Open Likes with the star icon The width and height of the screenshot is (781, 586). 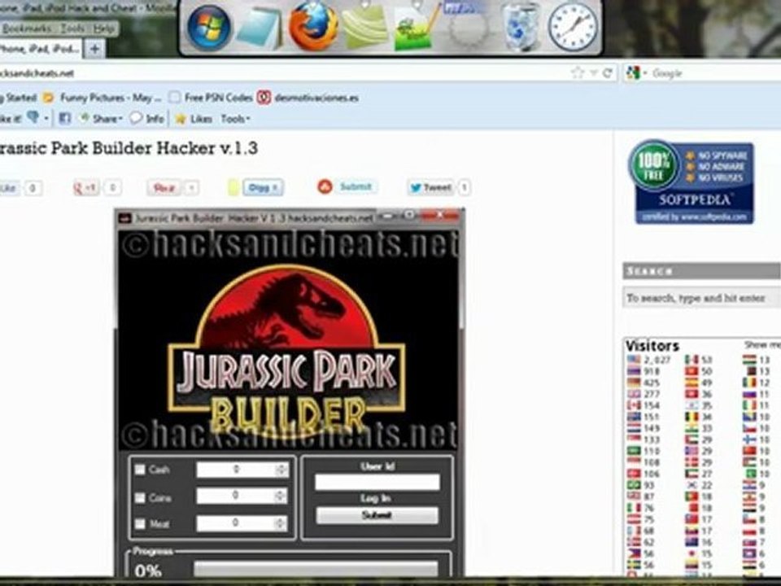pos(194,119)
